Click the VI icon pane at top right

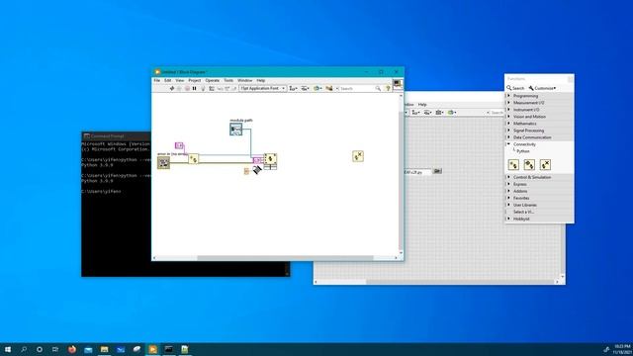pyautogui.click(x=398, y=83)
